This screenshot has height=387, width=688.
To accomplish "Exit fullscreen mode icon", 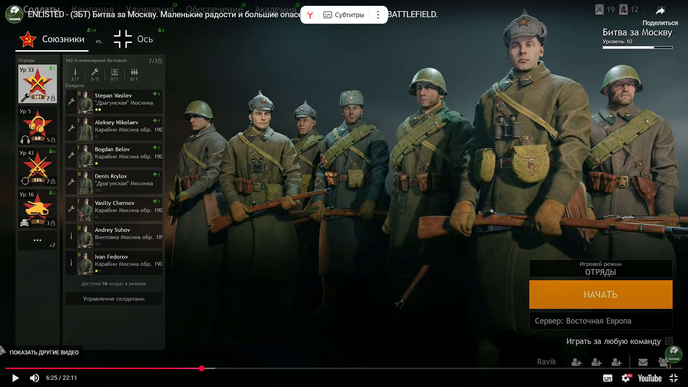I will click(674, 378).
